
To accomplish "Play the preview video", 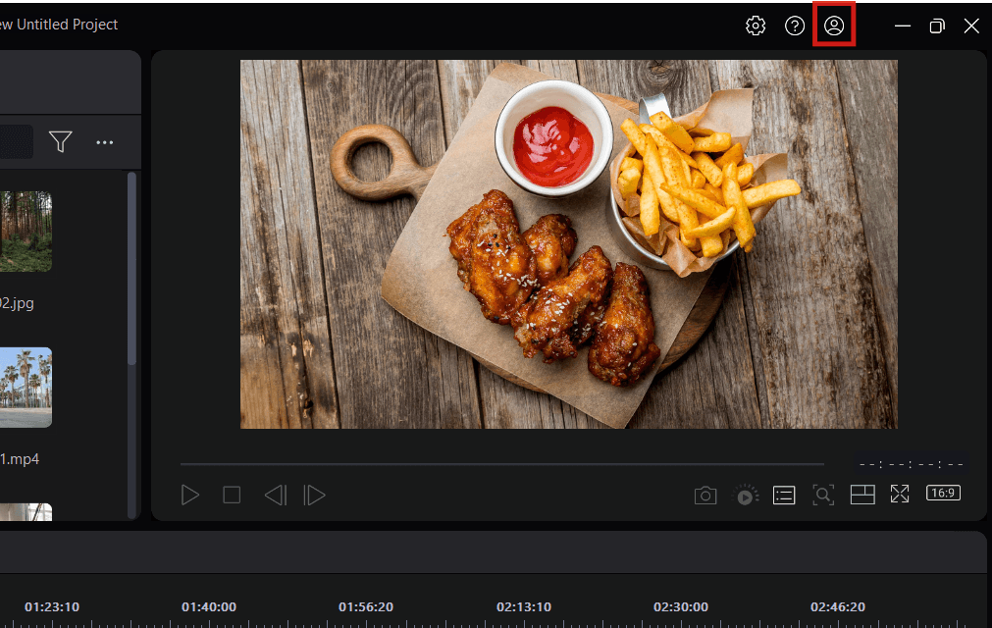I will click(190, 496).
